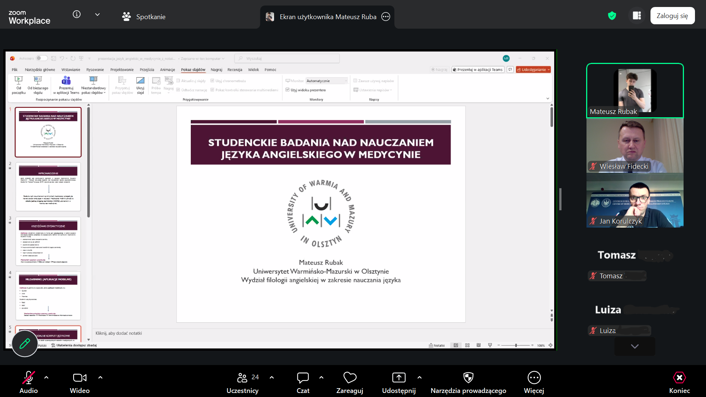
Task: Click the green annotation pencil icon
Action: [x=25, y=344]
